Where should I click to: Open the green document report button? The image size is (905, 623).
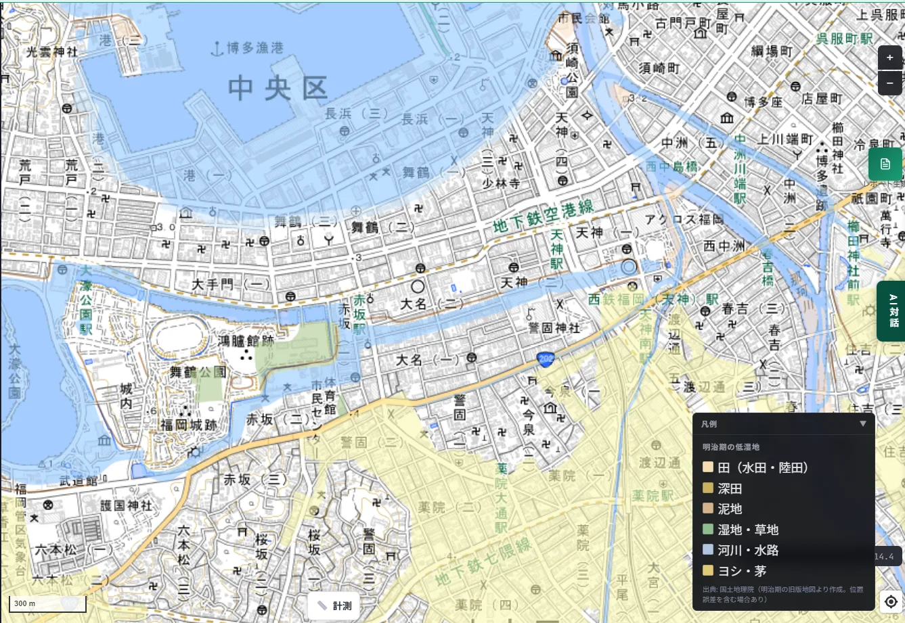tap(885, 164)
